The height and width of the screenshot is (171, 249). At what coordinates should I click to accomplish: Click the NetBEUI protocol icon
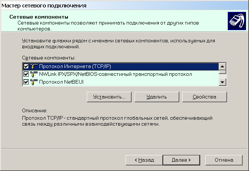coord(34,82)
